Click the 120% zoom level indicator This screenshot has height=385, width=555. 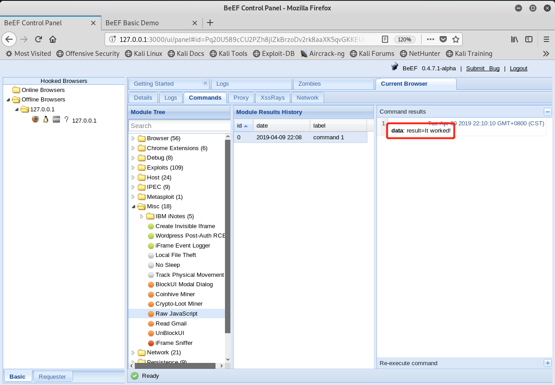pos(404,39)
